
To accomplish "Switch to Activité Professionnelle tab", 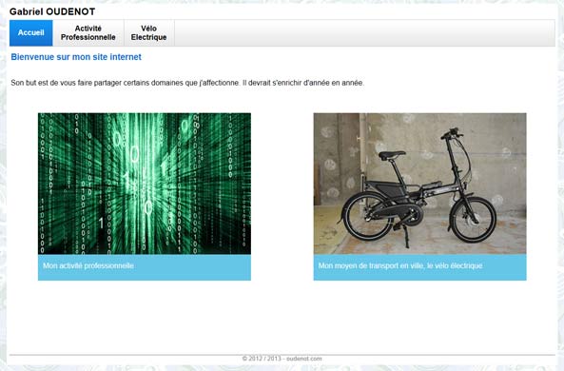I will pyautogui.click(x=88, y=32).
